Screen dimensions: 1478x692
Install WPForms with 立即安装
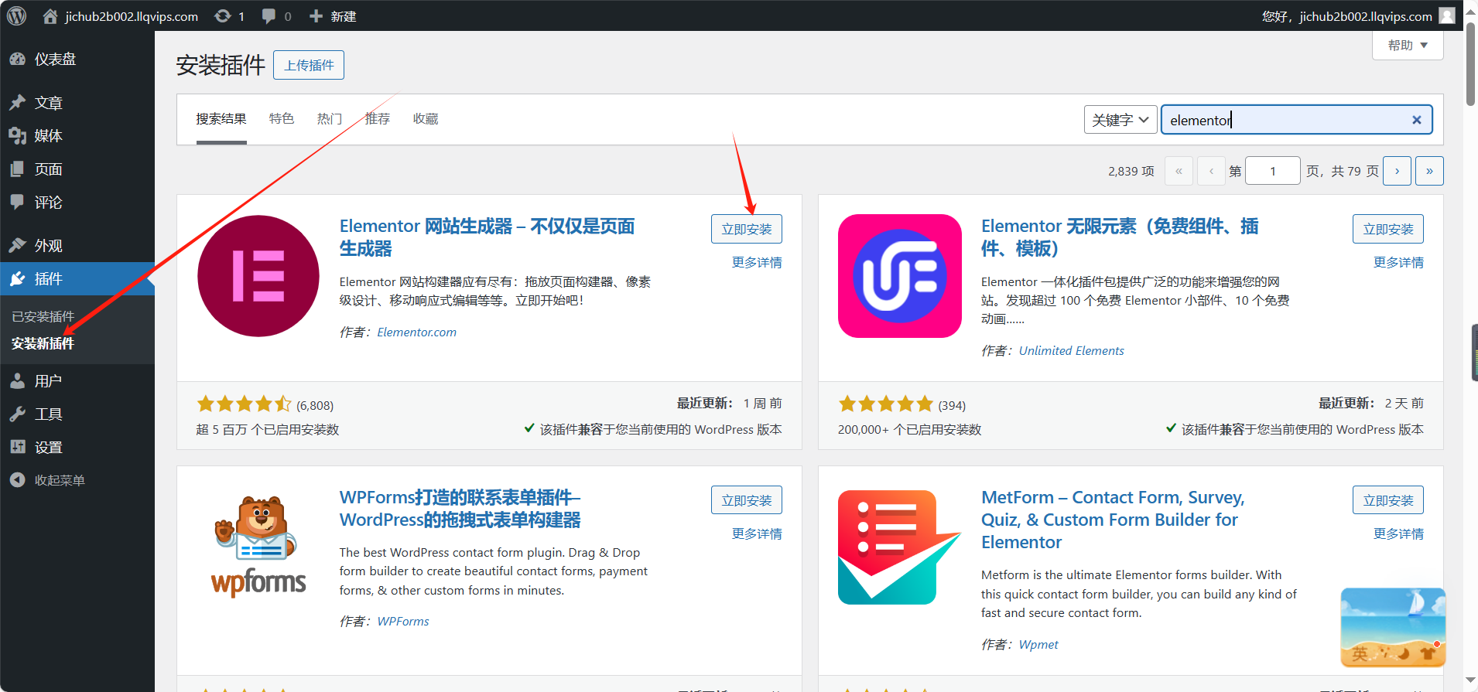747,500
